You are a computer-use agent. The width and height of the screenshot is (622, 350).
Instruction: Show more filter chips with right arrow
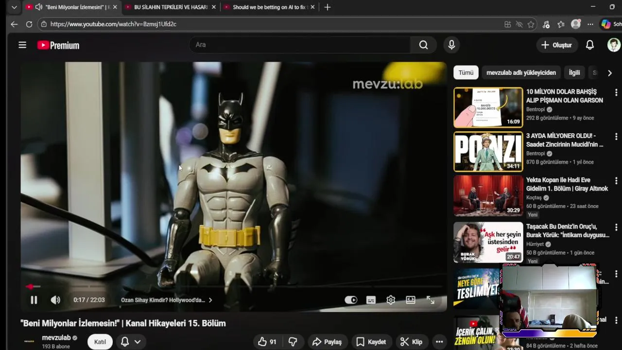(x=609, y=73)
